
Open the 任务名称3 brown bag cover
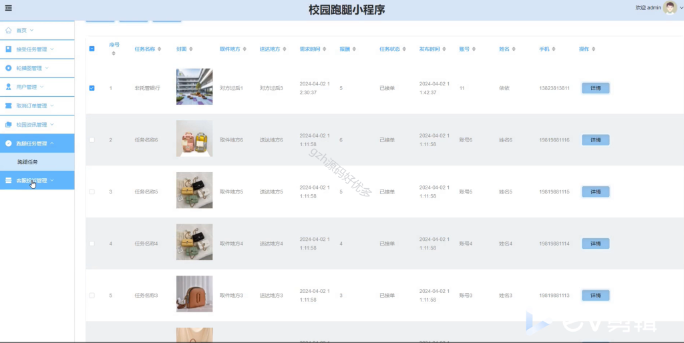point(194,294)
